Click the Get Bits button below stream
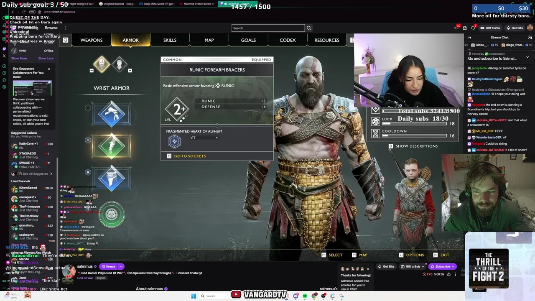Viewport: 535px width, 301px height. [386, 266]
